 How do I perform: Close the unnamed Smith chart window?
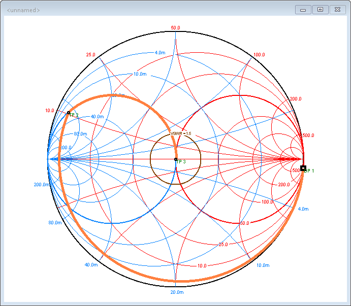point(337,10)
